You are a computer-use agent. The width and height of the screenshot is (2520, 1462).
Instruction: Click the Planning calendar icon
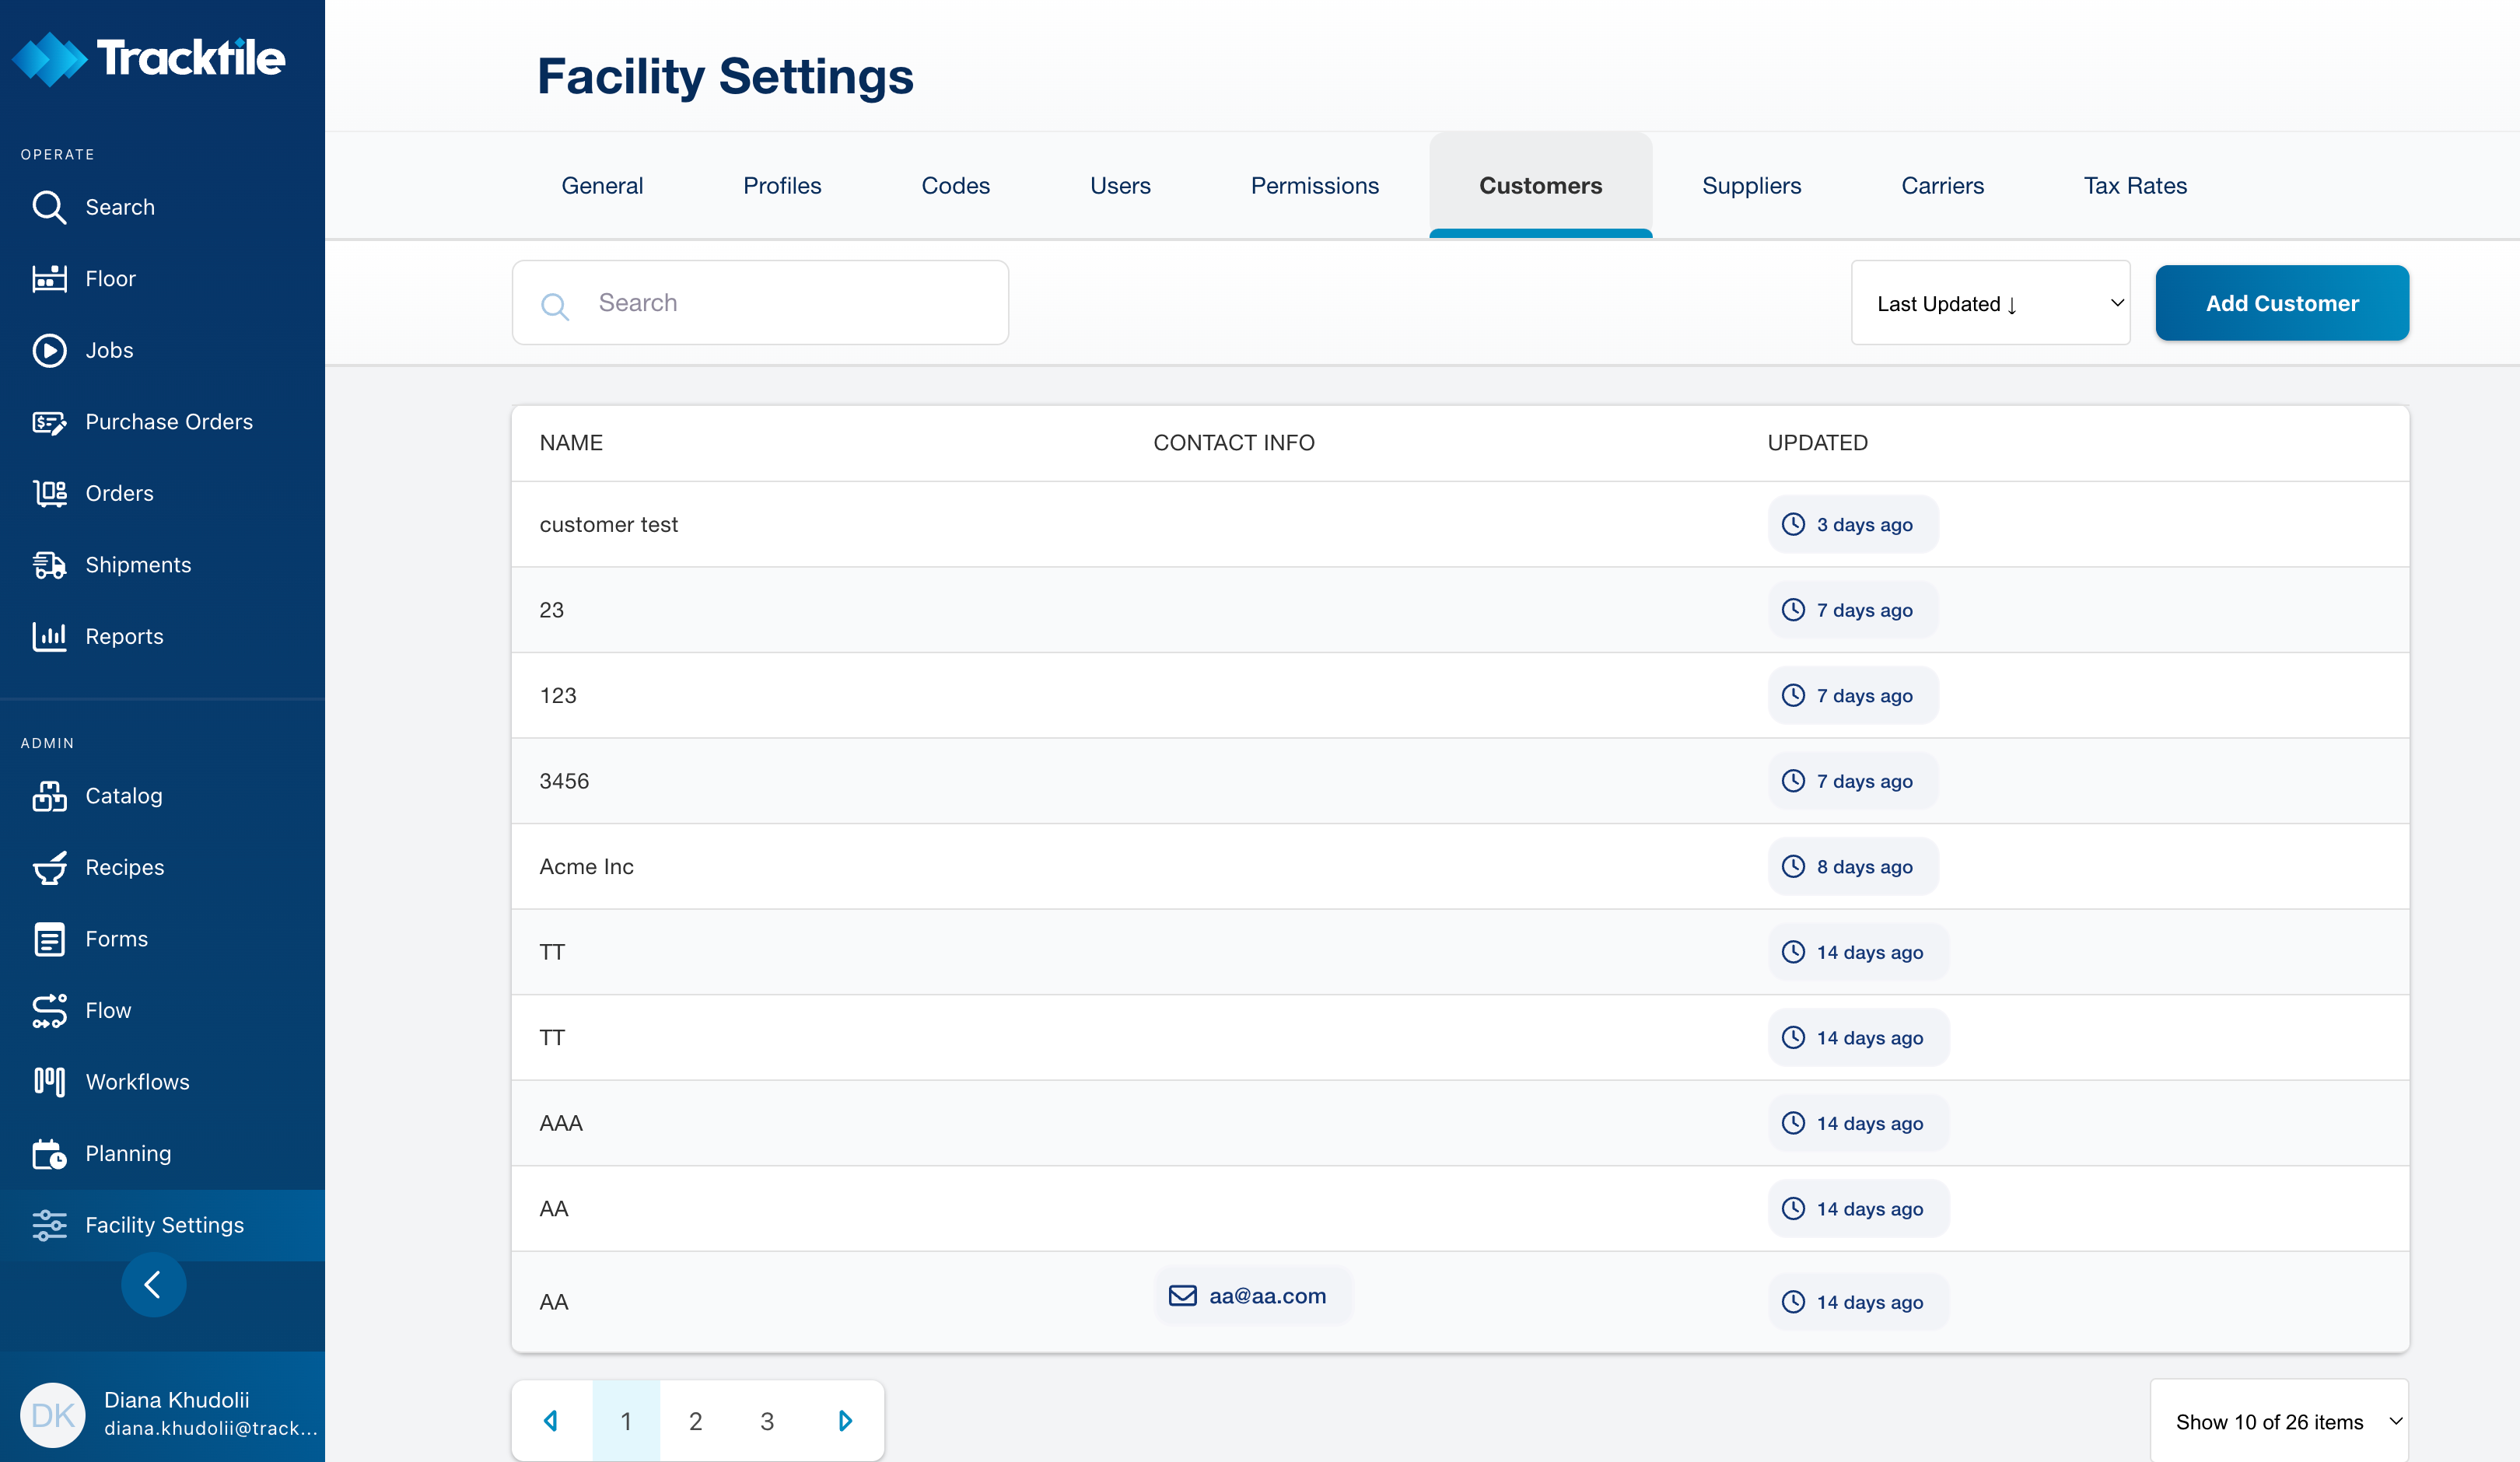(49, 1153)
